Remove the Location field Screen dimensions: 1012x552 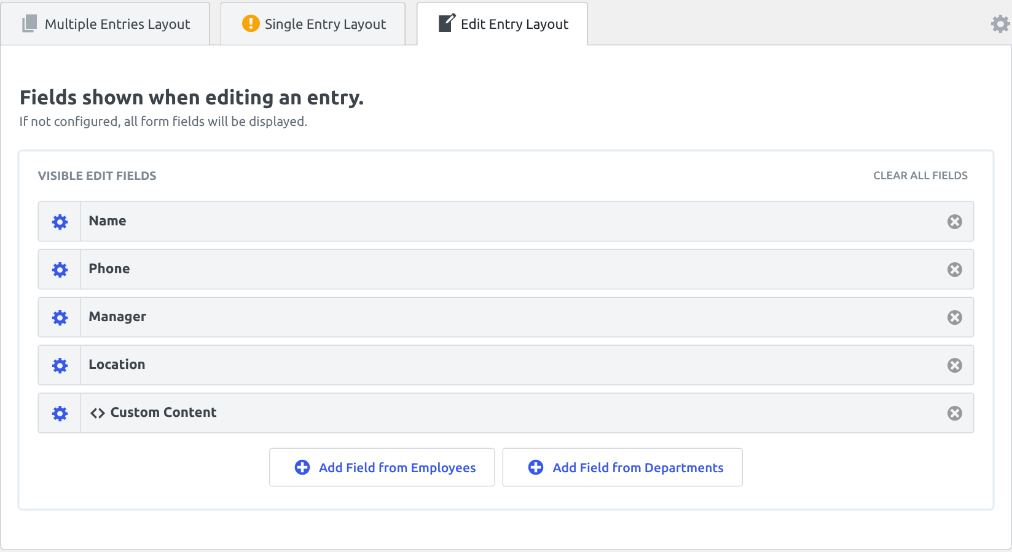[954, 365]
